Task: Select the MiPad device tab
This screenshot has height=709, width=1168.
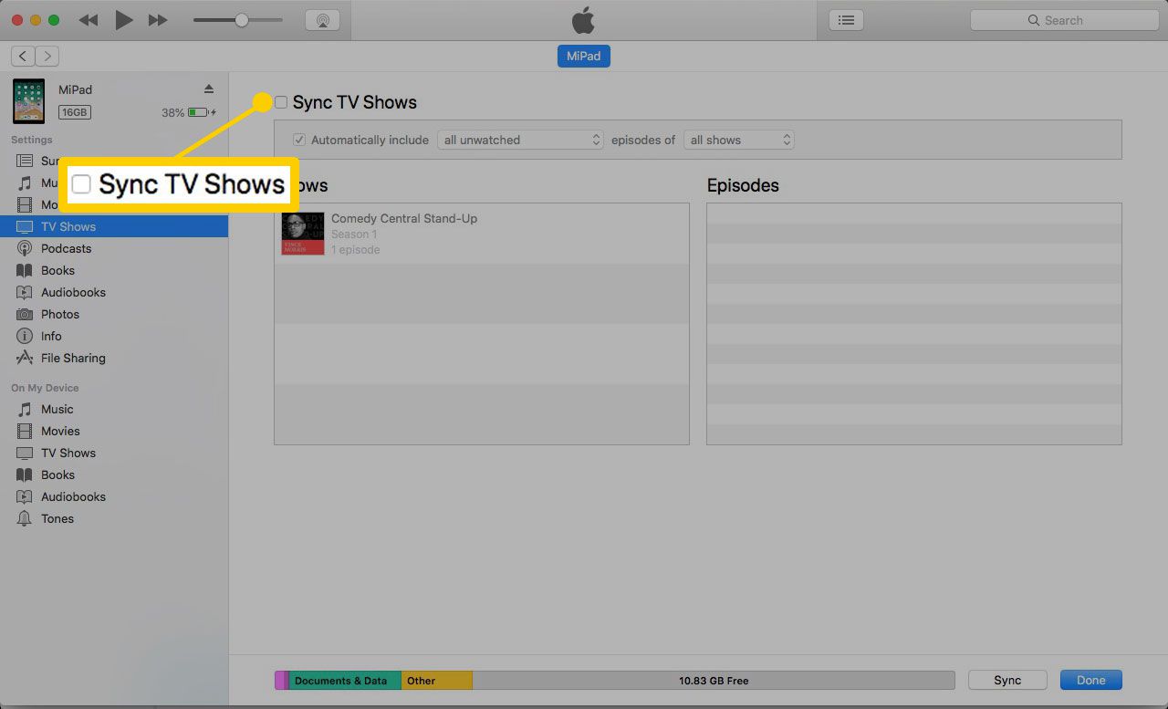Action: coord(584,56)
